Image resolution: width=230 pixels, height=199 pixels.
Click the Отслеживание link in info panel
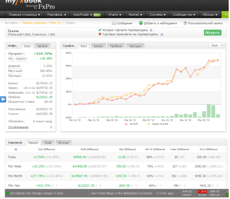(x=18, y=127)
